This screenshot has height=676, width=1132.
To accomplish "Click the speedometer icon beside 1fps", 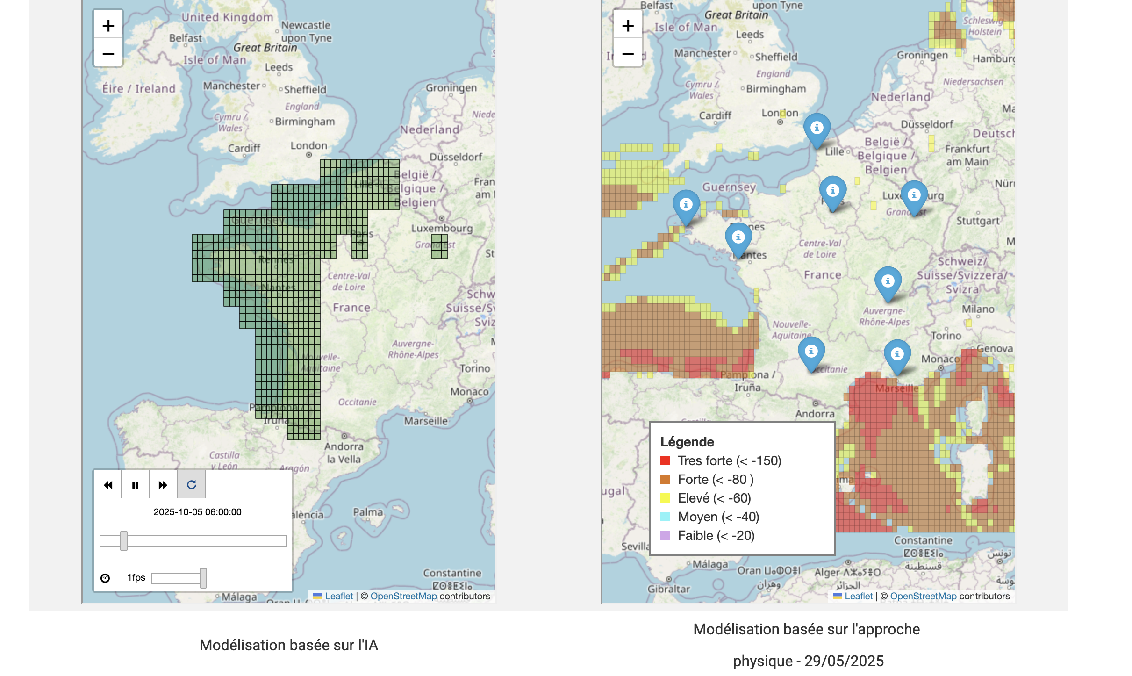I will (x=105, y=578).
